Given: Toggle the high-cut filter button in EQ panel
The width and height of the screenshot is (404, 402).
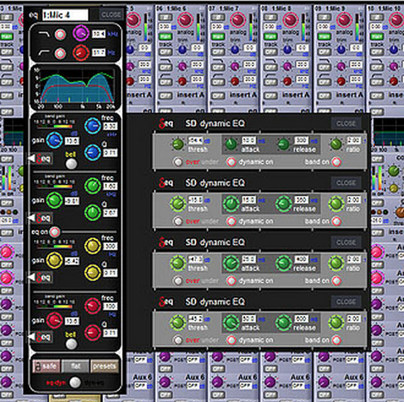Looking at the screenshot, I should 60,34.
